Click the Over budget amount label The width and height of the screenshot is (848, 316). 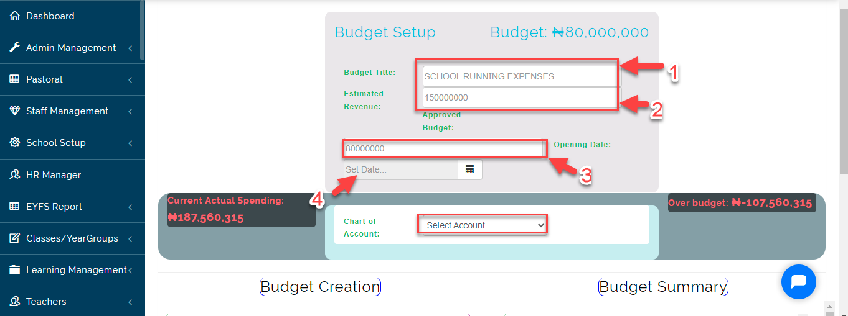tap(740, 203)
